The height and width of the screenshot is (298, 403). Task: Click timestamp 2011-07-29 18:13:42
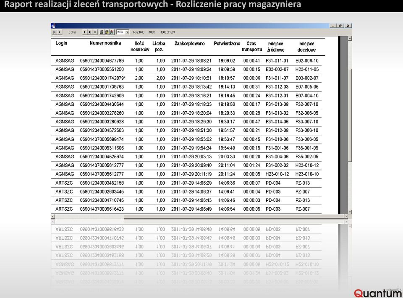coord(191,87)
